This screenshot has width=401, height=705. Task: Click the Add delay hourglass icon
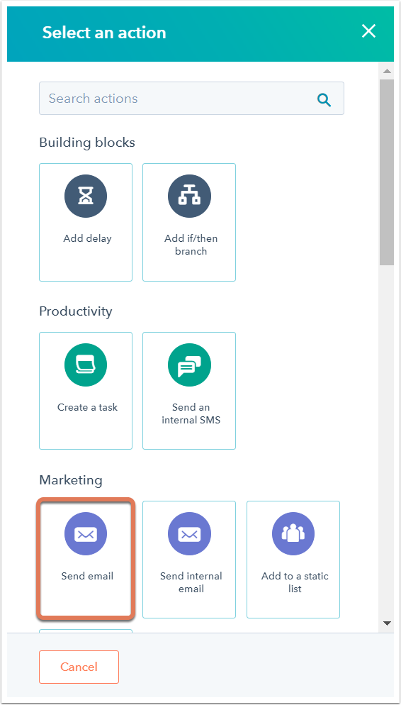(x=86, y=196)
